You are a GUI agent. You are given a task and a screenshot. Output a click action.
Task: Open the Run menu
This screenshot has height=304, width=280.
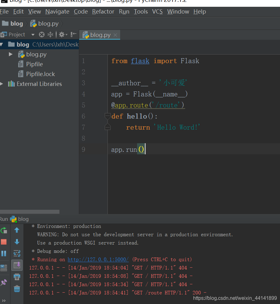point(124,12)
